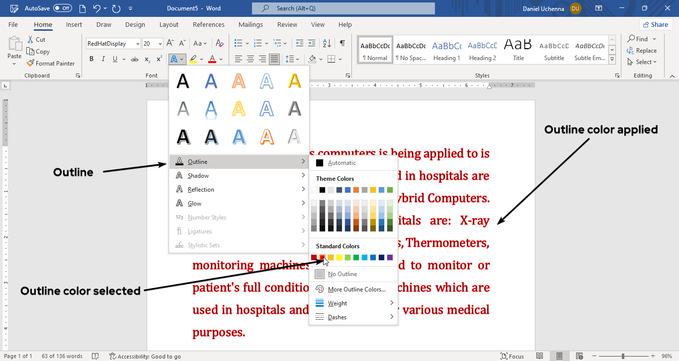Toggle the AutoSave switch

(x=63, y=8)
